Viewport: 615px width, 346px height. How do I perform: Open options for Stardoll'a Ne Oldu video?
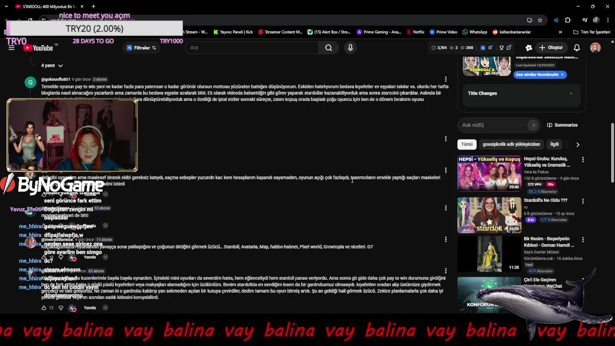583,201
